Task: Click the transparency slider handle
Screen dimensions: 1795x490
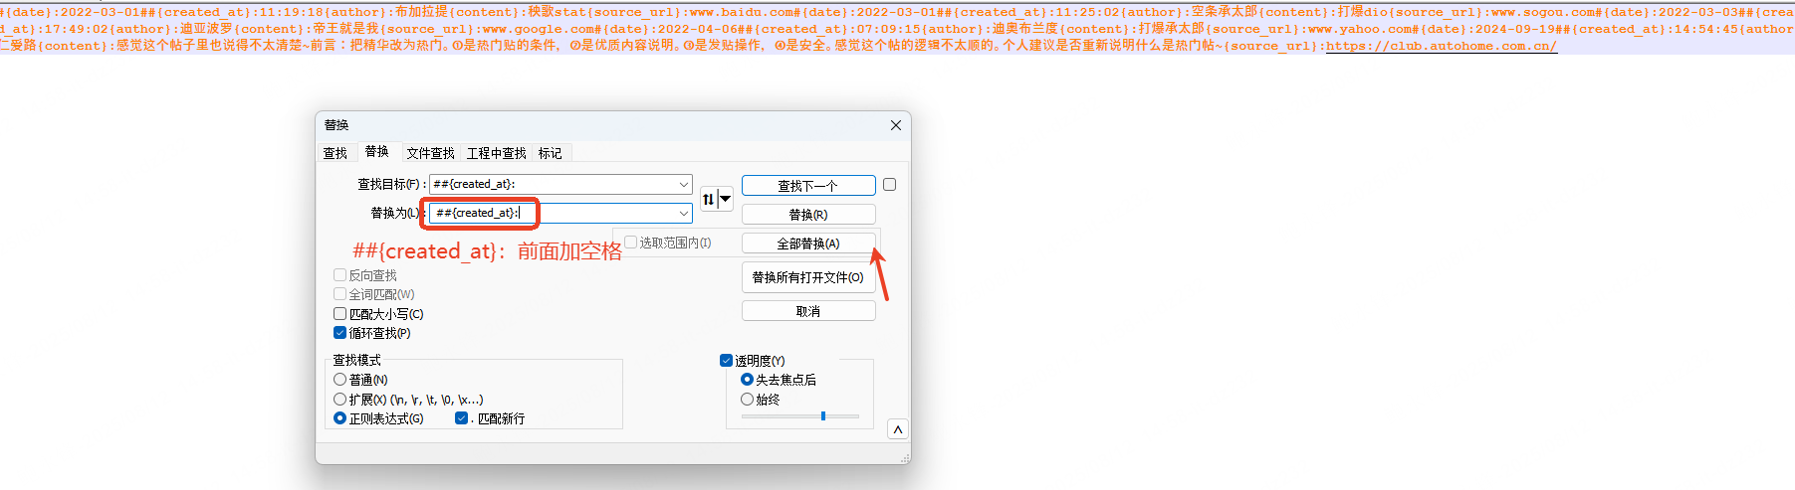Action: (x=823, y=416)
